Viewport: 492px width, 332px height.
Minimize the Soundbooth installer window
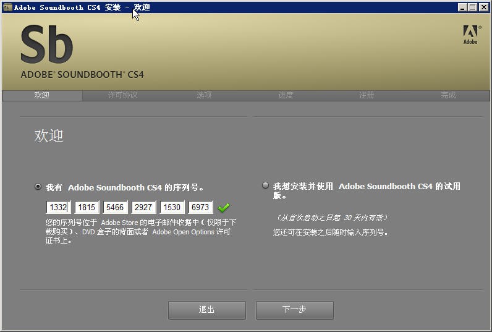click(x=463, y=7)
